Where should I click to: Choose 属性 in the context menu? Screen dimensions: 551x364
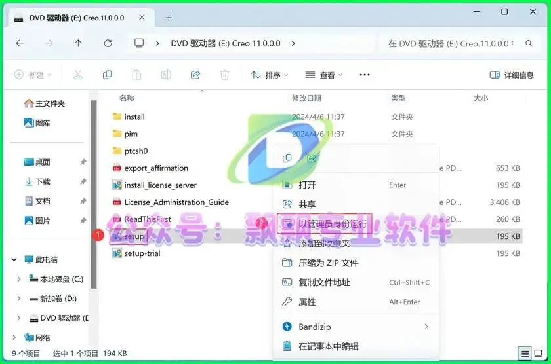pos(356,302)
